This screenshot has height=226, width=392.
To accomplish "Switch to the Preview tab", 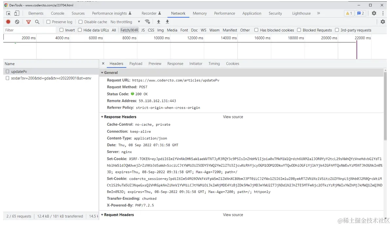I will tap(155, 64).
